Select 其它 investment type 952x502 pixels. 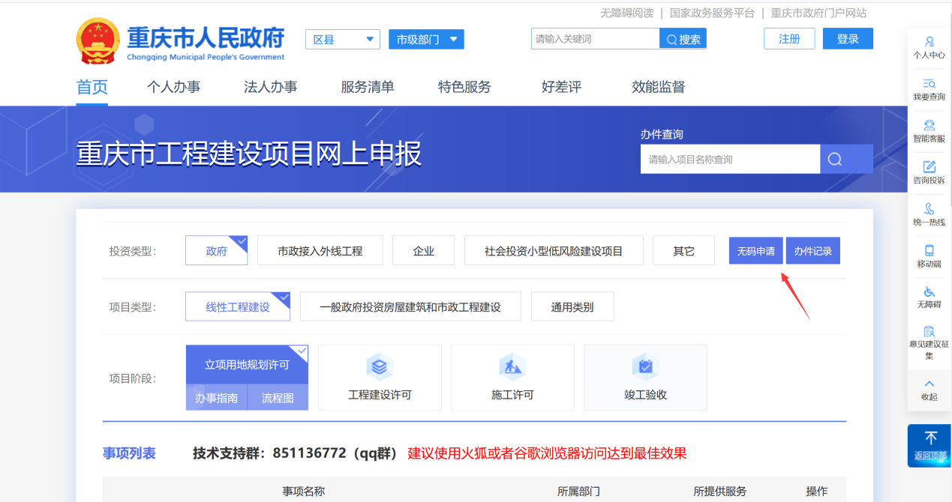pos(683,251)
